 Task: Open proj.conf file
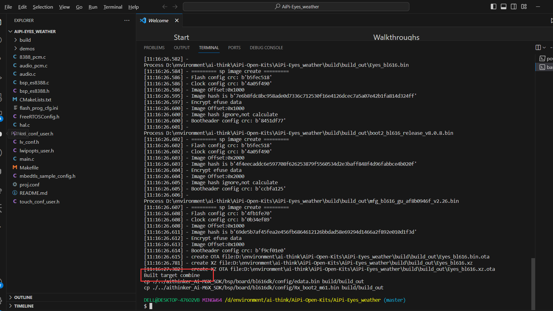71,185
